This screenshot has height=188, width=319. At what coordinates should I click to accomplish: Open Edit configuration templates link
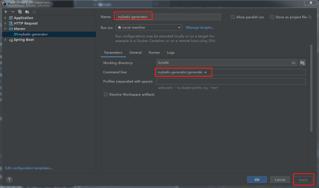click(x=29, y=168)
